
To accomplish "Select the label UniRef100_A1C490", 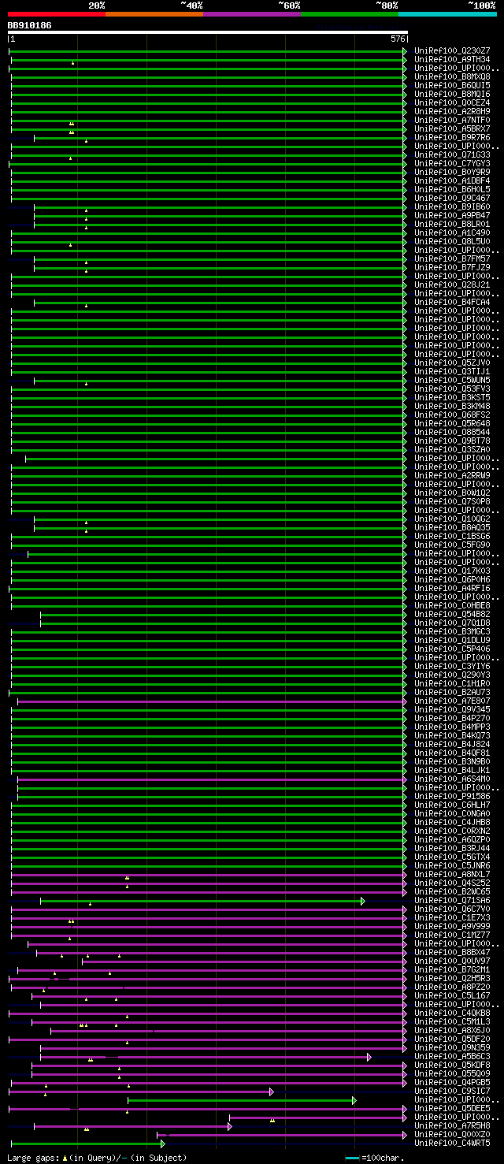I will (452, 232).
